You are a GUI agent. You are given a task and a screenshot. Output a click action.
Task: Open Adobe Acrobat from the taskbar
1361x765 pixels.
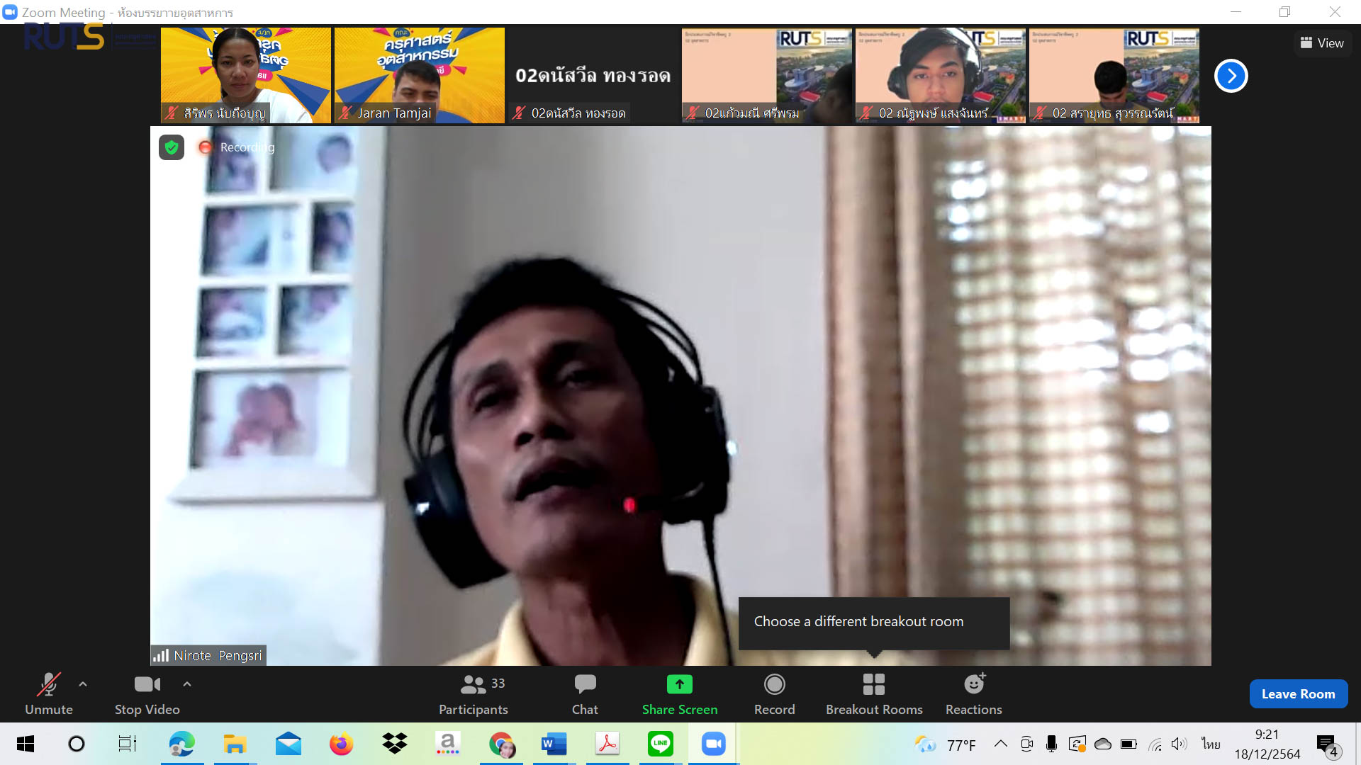[607, 744]
